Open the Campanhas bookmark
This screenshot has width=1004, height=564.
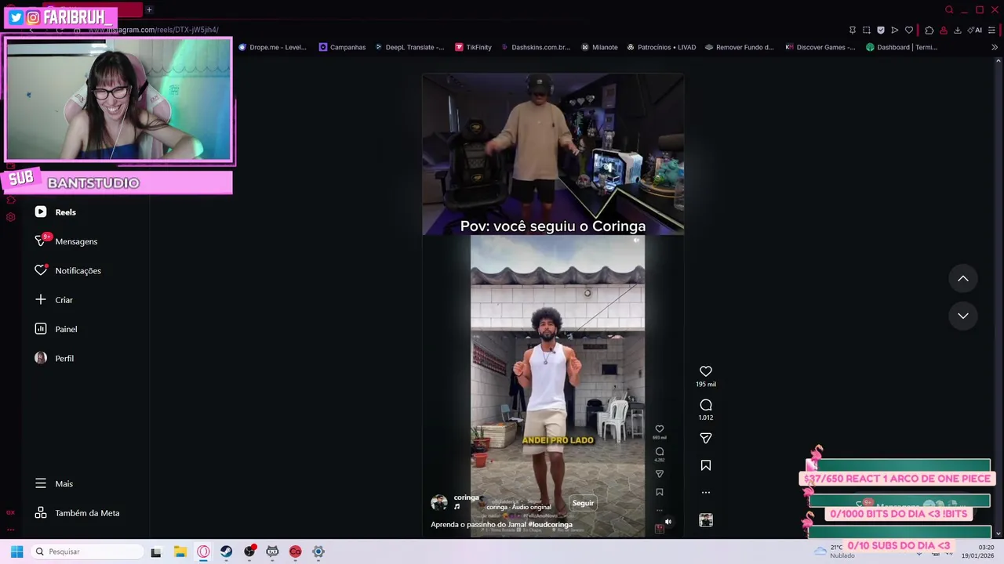click(343, 47)
